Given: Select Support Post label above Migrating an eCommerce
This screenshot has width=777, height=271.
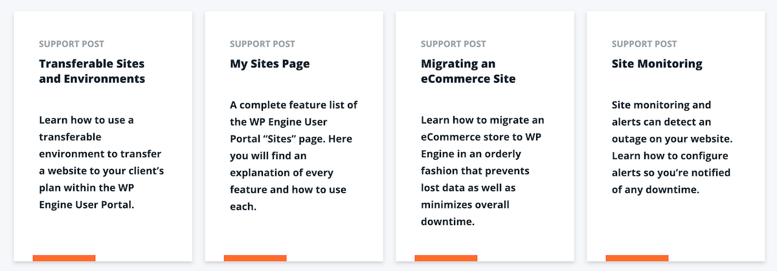Looking at the screenshot, I should pyautogui.click(x=453, y=44).
